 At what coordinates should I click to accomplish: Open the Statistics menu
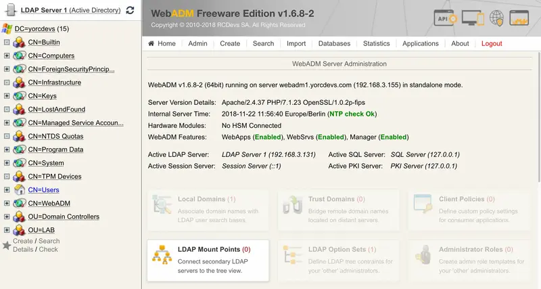pos(376,43)
